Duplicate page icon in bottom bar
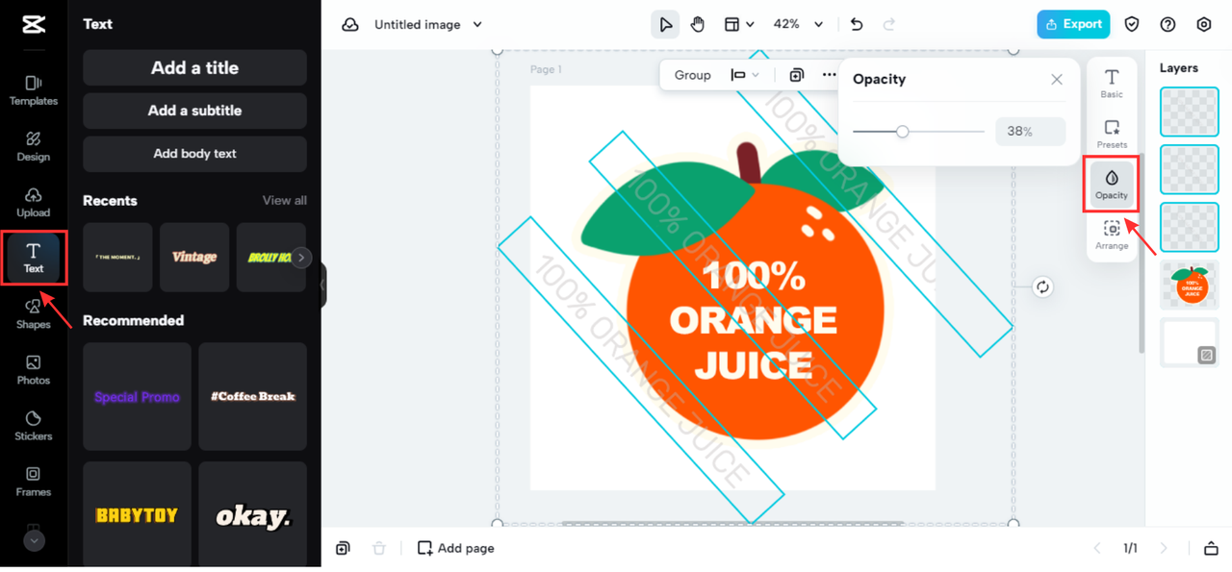Viewport: 1232px width, 572px height. pos(343,548)
